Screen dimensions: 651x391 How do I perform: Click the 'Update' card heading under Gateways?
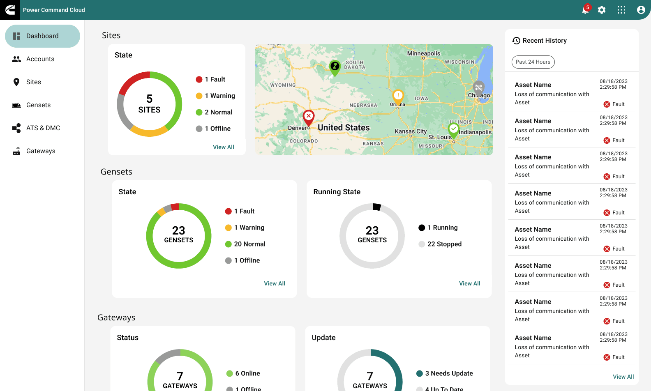click(x=324, y=338)
